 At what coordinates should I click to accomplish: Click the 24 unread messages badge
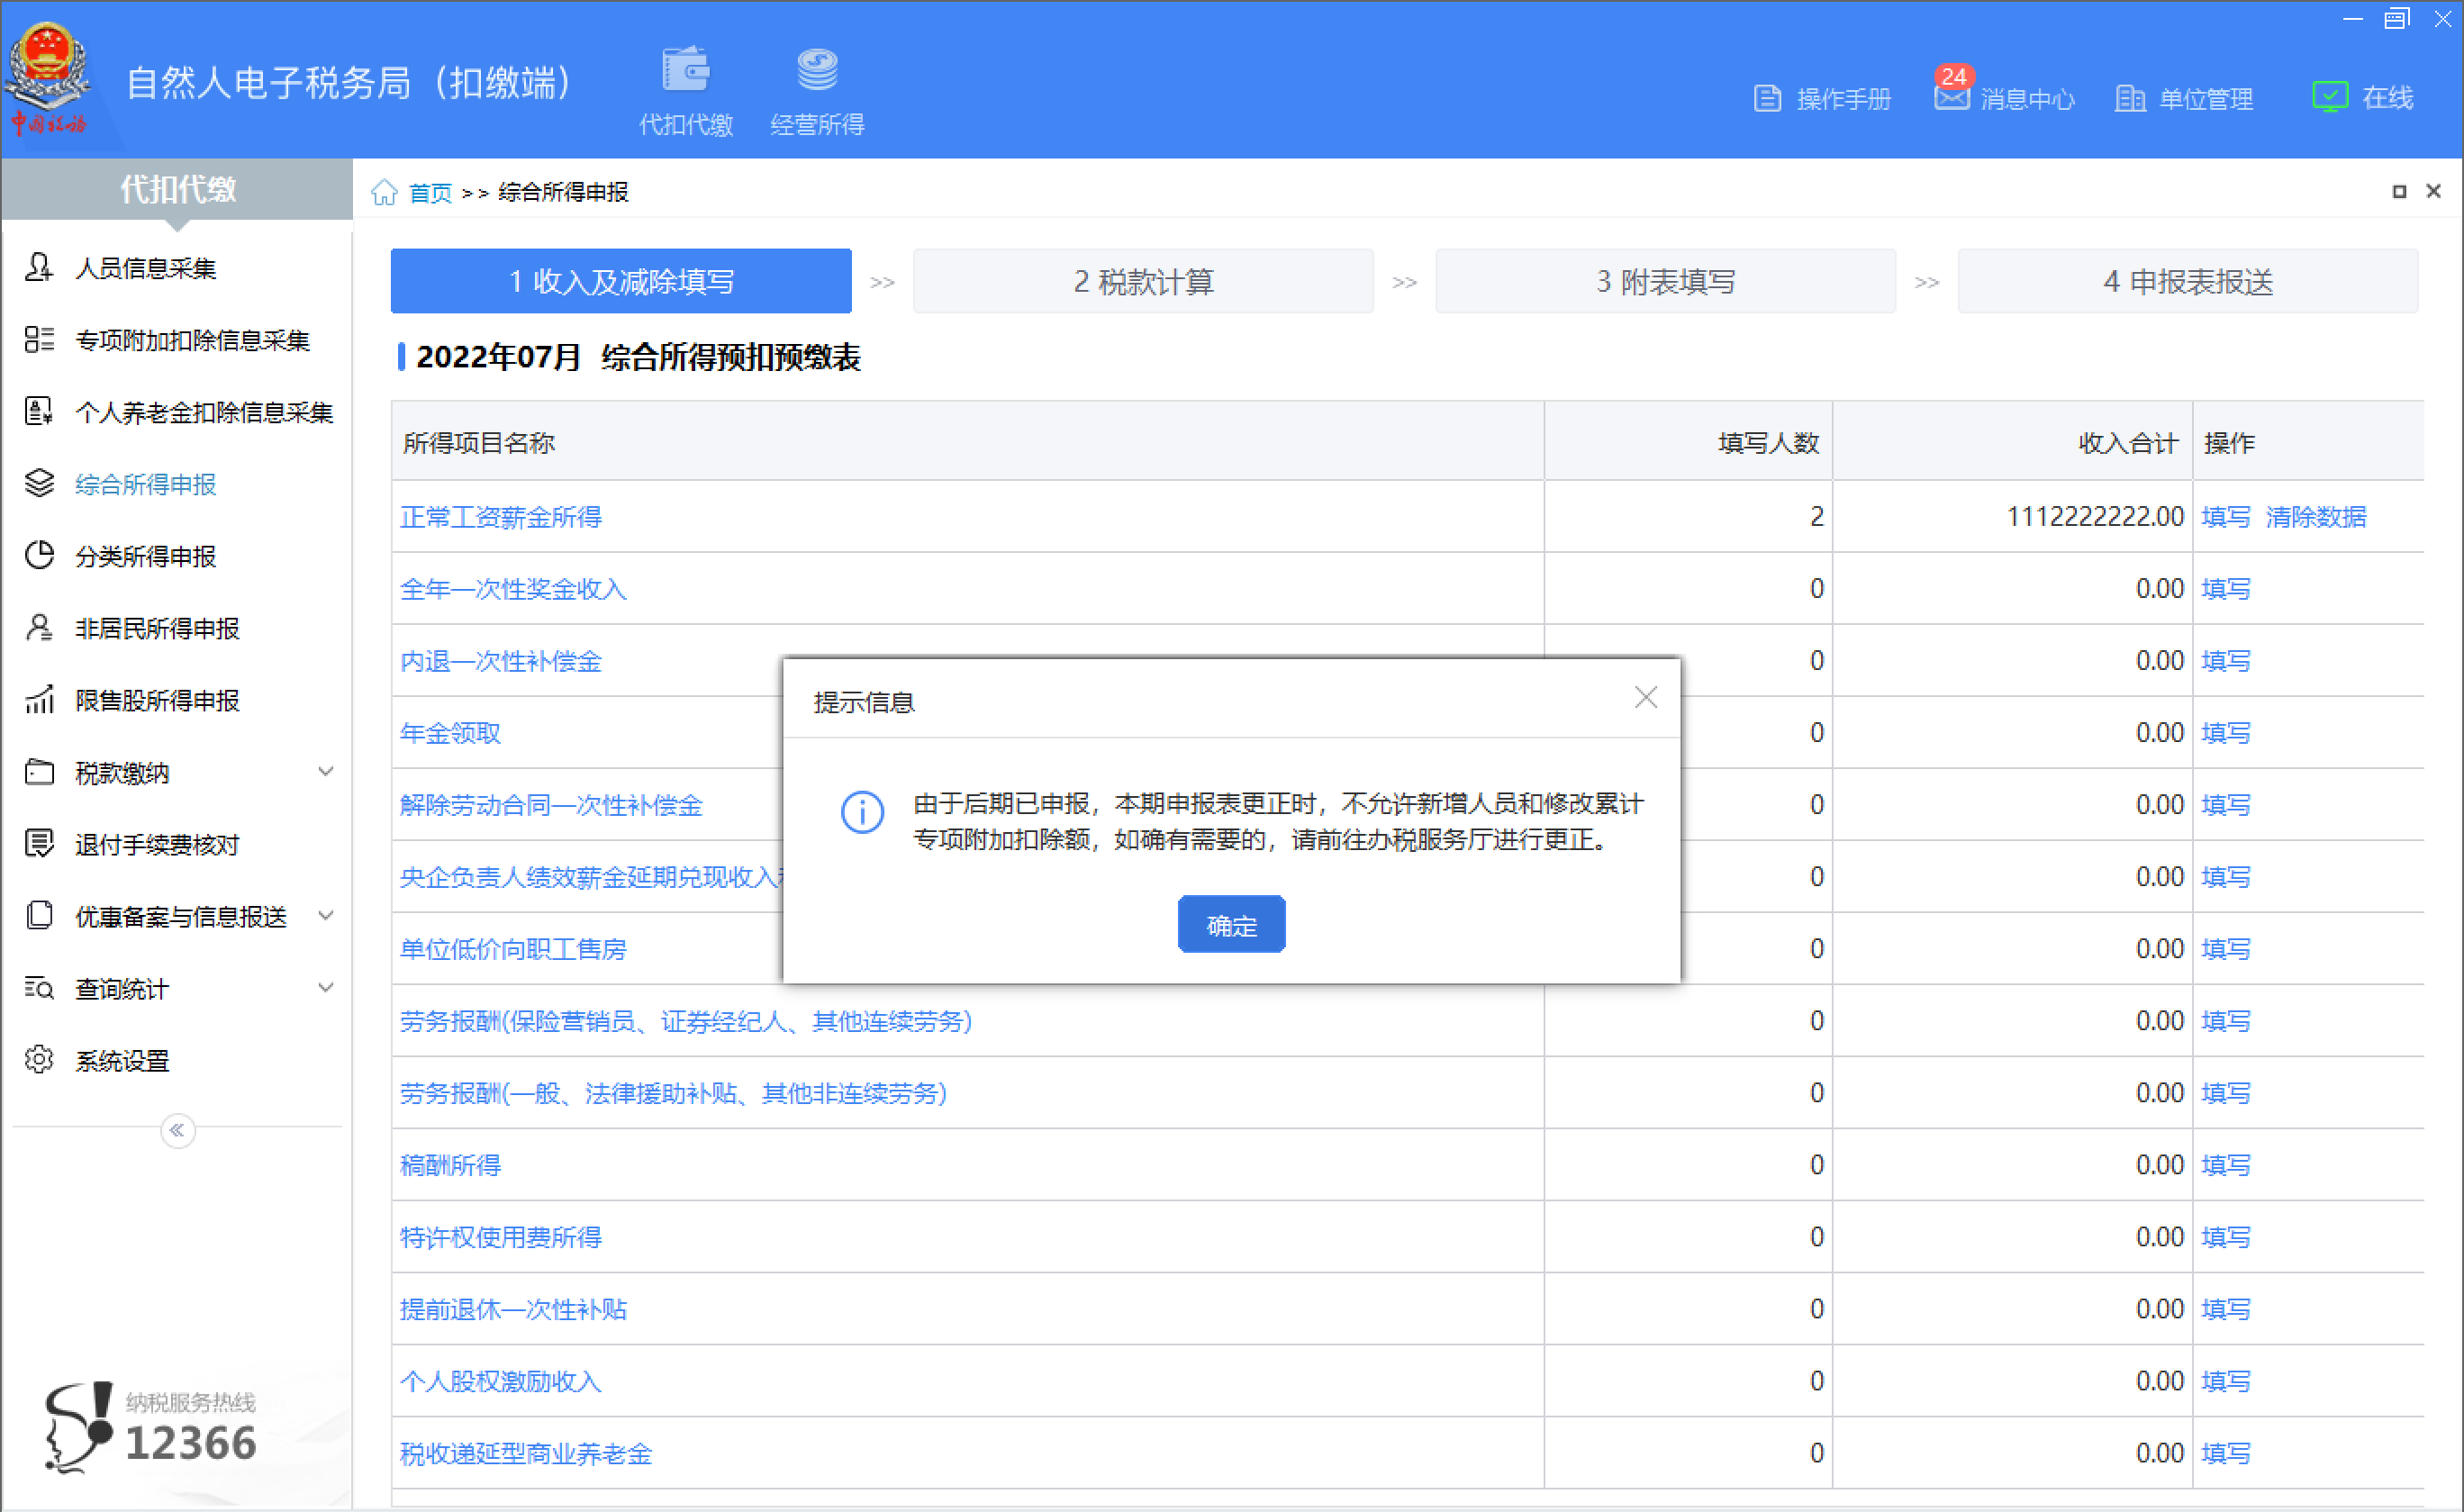tap(1954, 77)
